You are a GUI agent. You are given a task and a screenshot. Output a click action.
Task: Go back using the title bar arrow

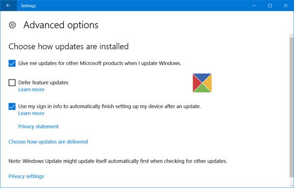pyautogui.click(x=8, y=5)
